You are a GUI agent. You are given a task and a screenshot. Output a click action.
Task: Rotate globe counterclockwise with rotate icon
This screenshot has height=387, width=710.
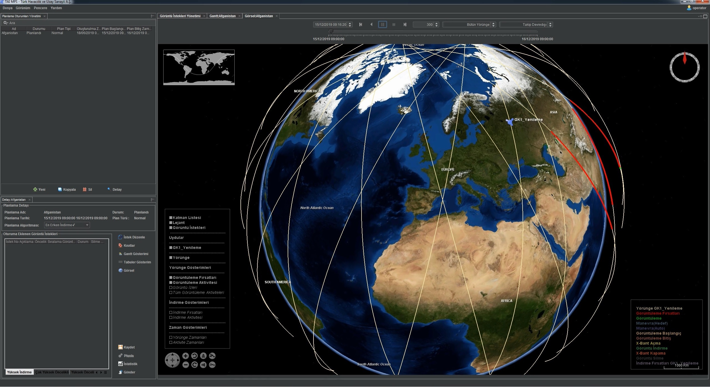[194, 356]
